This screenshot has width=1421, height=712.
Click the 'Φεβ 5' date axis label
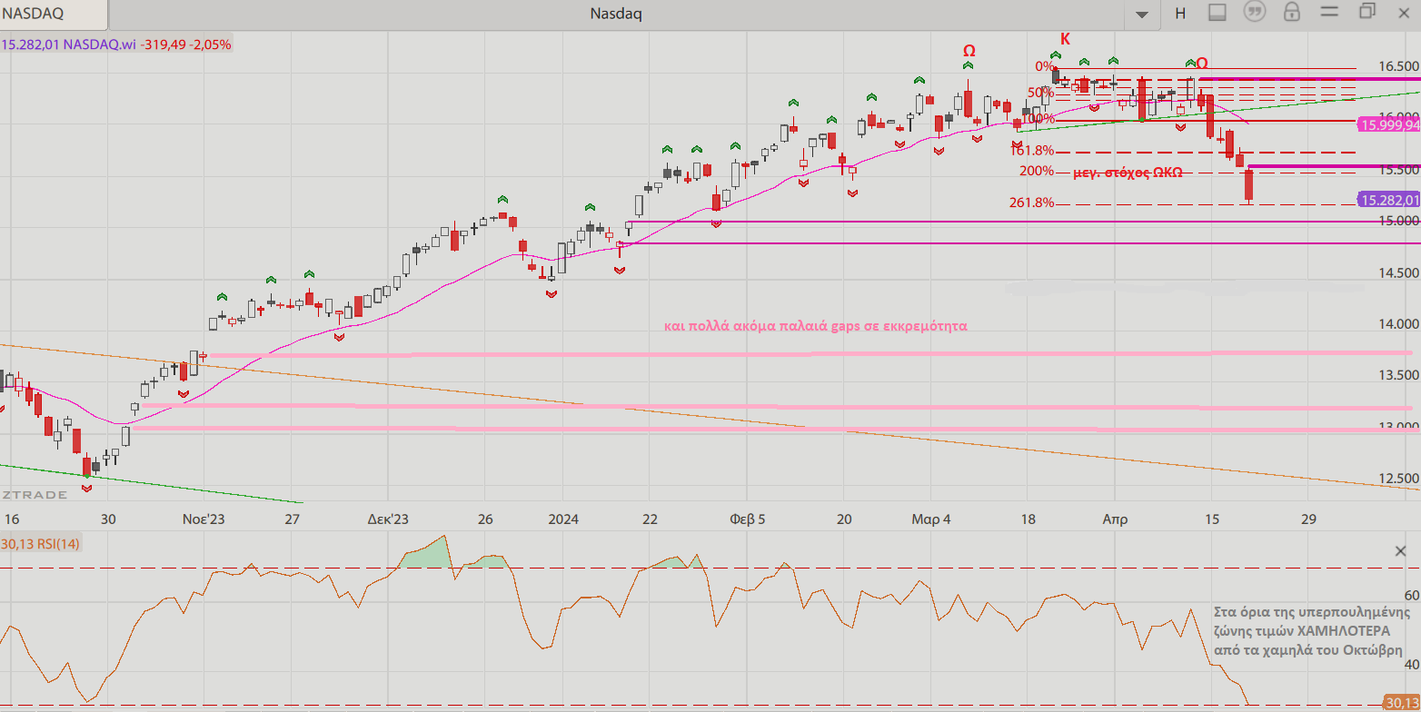click(x=748, y=519)
